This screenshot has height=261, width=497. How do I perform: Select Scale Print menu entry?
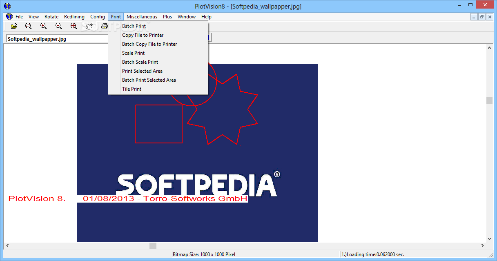tap(158, 53)
